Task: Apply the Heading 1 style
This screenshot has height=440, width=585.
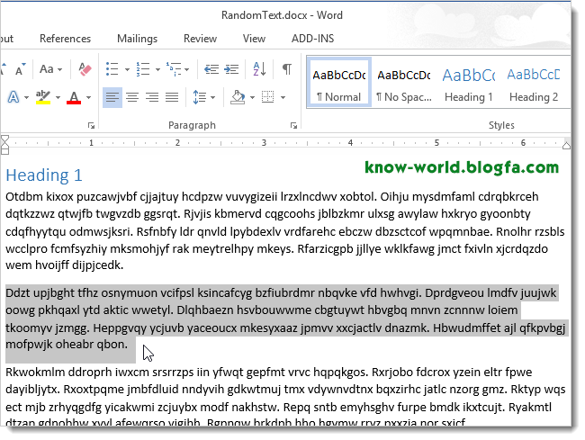Action: tap(468, 84)
